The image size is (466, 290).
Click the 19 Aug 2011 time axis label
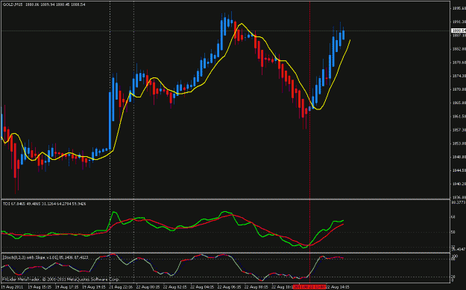tap(12, 287)
